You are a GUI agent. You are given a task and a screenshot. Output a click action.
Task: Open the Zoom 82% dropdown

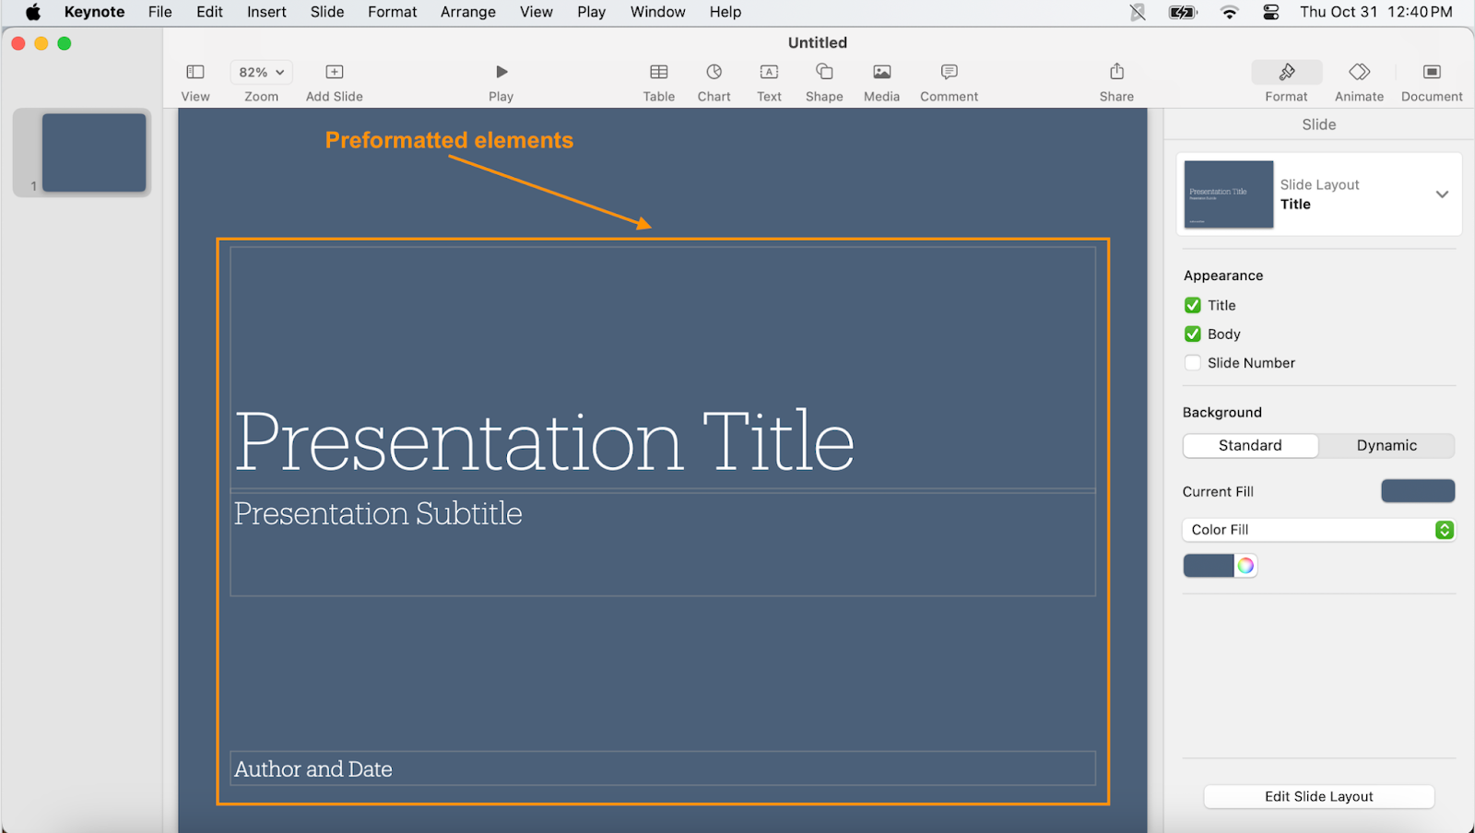tap(261, 73)
